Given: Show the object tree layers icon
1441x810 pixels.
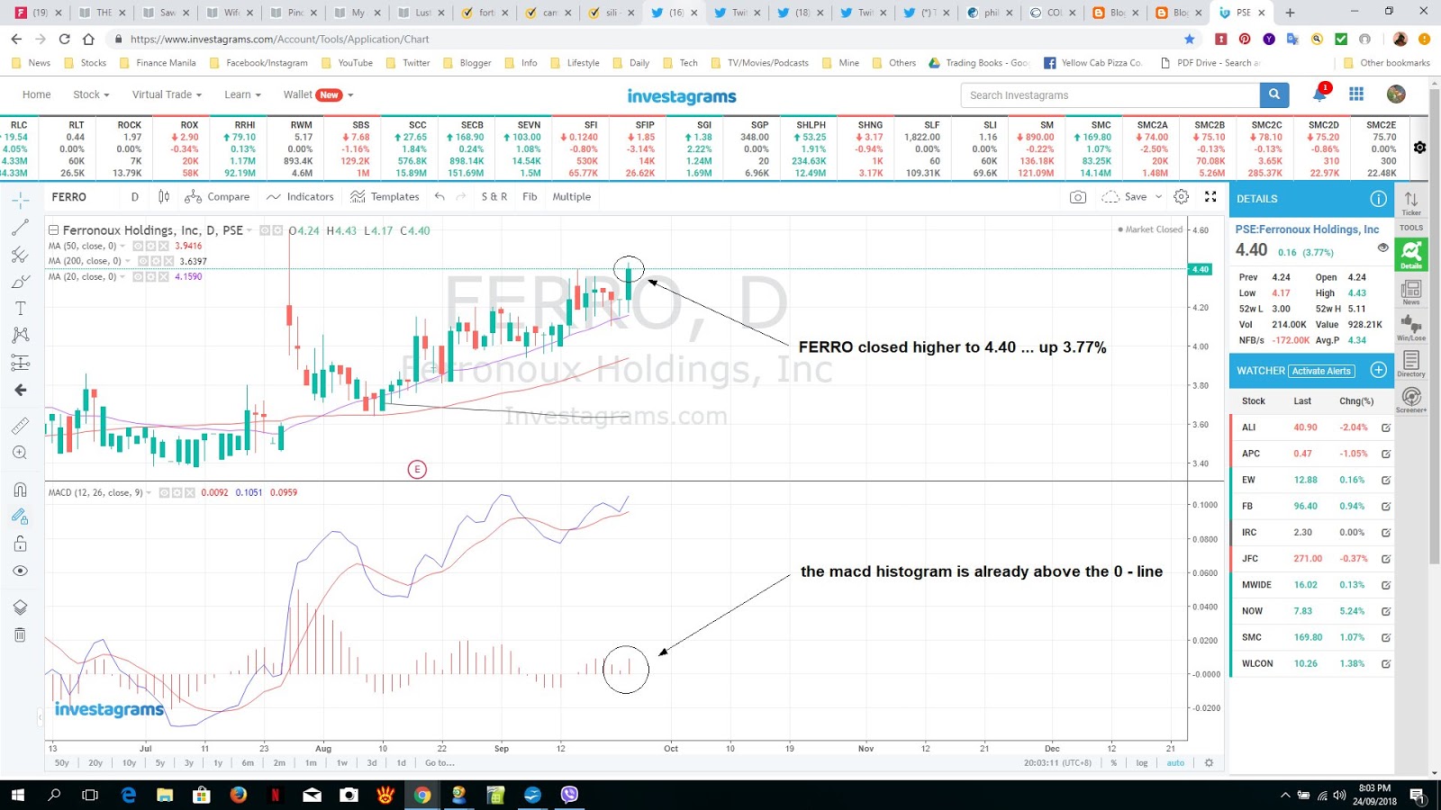Looking at the screenshot, I should pos(20,607).
